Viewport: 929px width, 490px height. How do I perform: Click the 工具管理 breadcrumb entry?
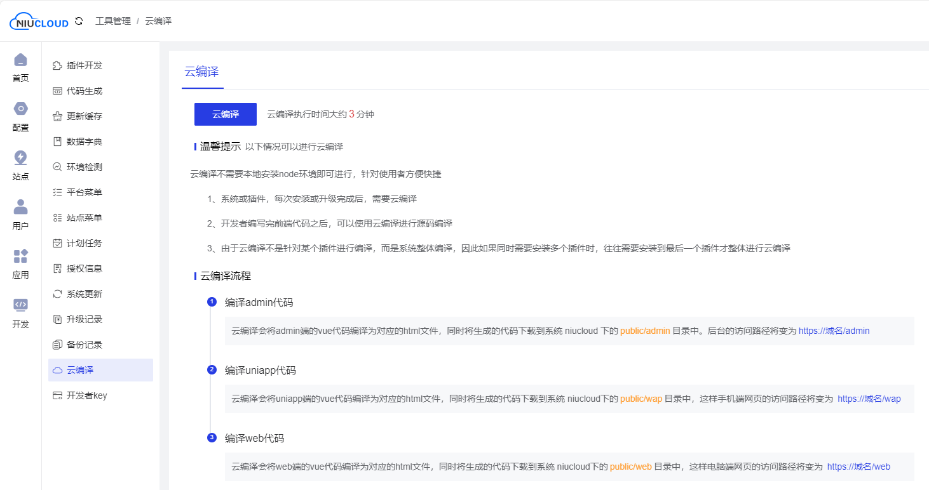coord(112,20)
